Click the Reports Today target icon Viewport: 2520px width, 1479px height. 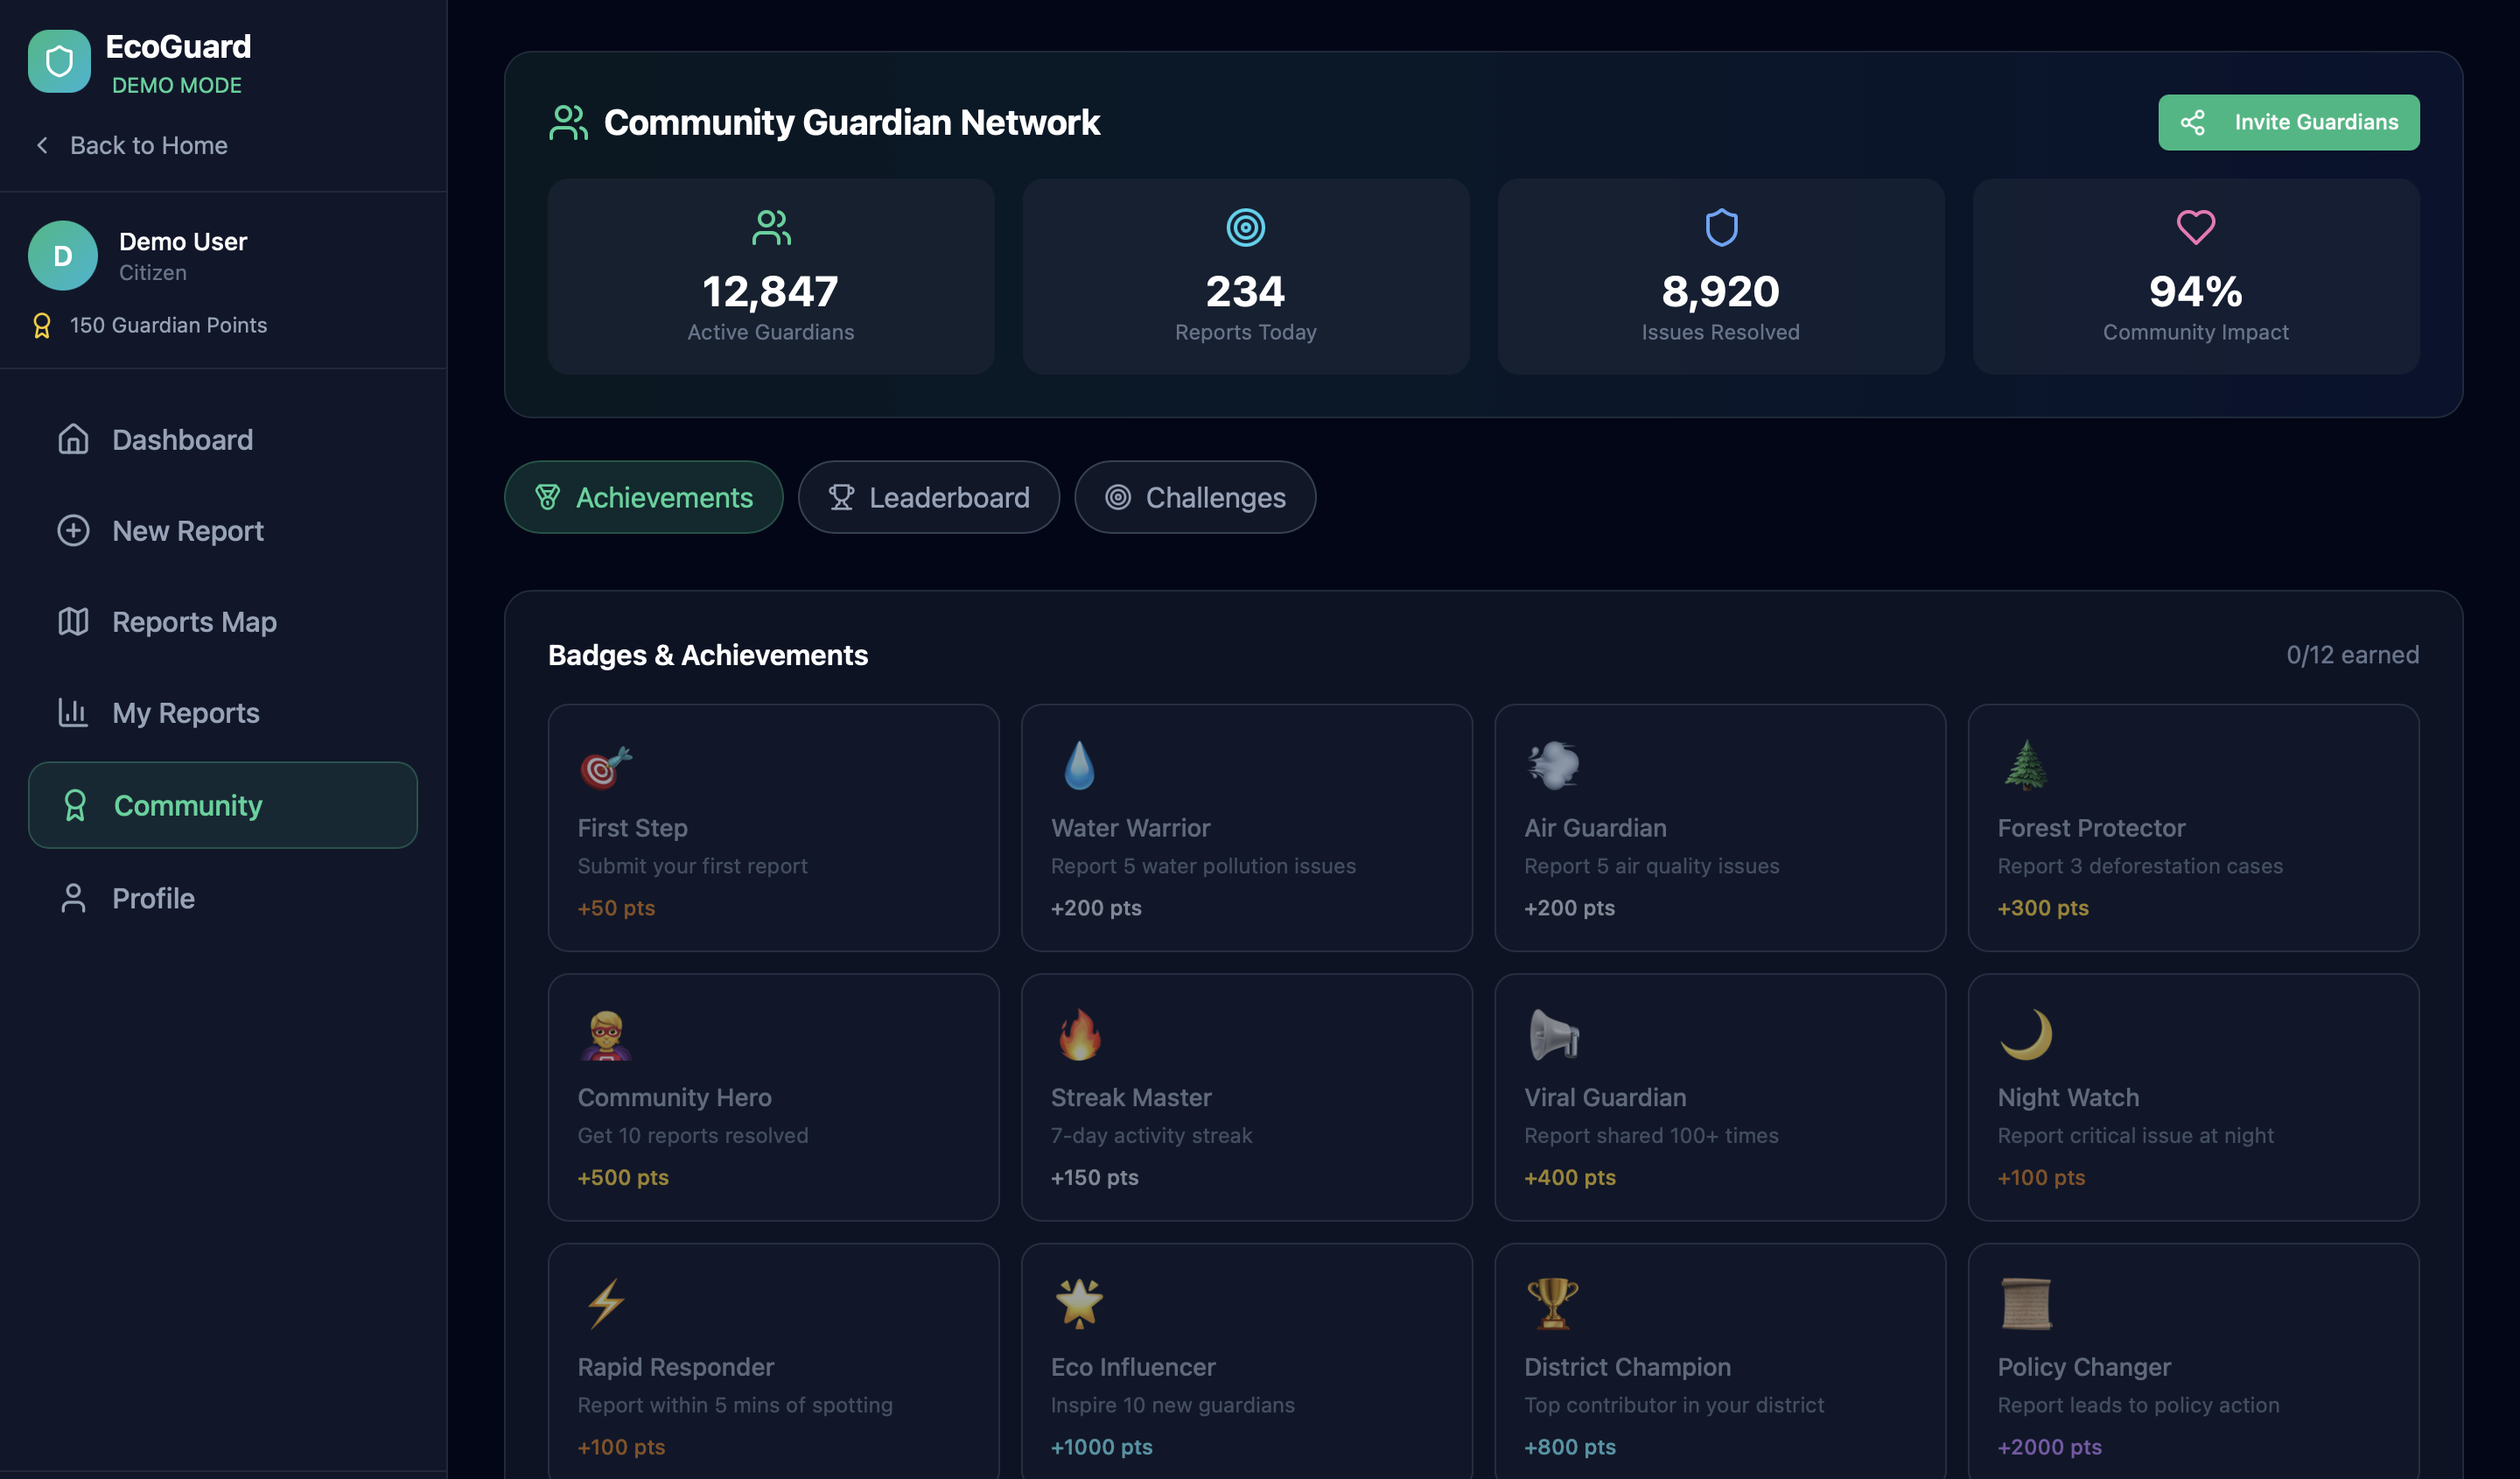[x=1245, y=228]
